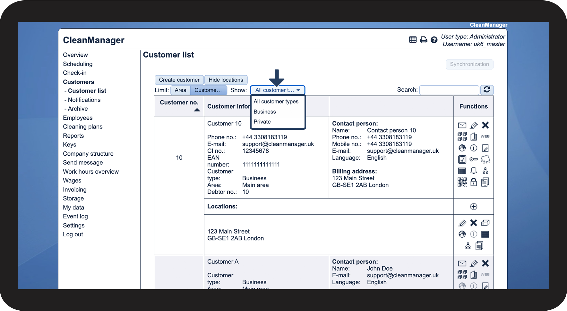Delete Customer 10 with the X icon
567x311 pixels.
[x=485, y=125]
